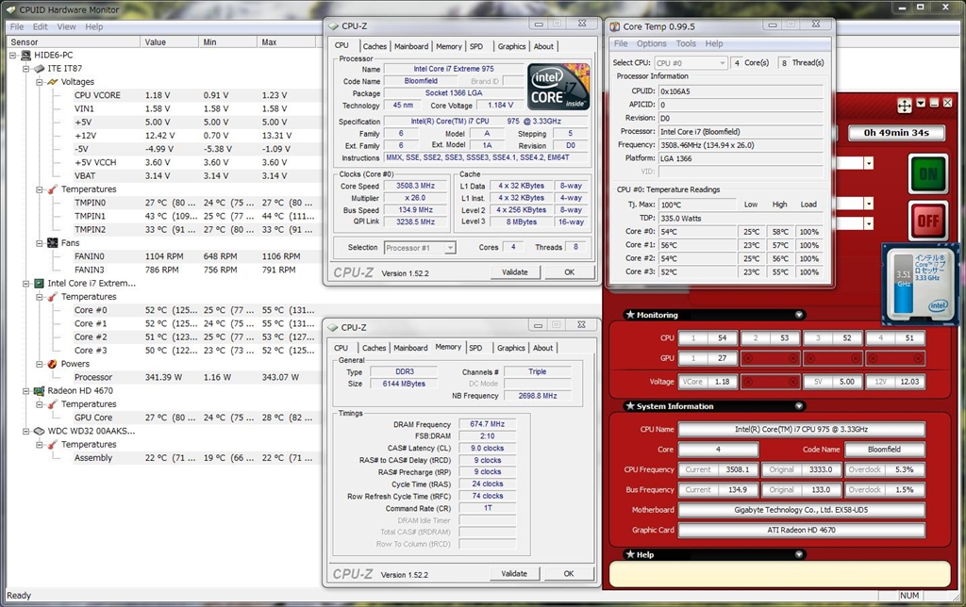Image resolution: width=966 pixels, height=607 pixels.
Task: Click the red OFF button
Action: pyautogui.click(x=929, y=221)
